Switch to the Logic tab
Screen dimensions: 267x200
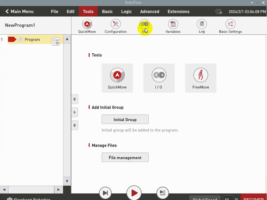[126, 11]
